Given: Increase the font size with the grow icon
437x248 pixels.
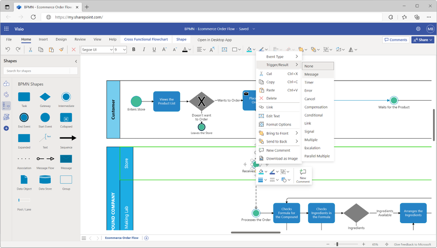Looking at the screenshot, I should click(x=164, y=49).
